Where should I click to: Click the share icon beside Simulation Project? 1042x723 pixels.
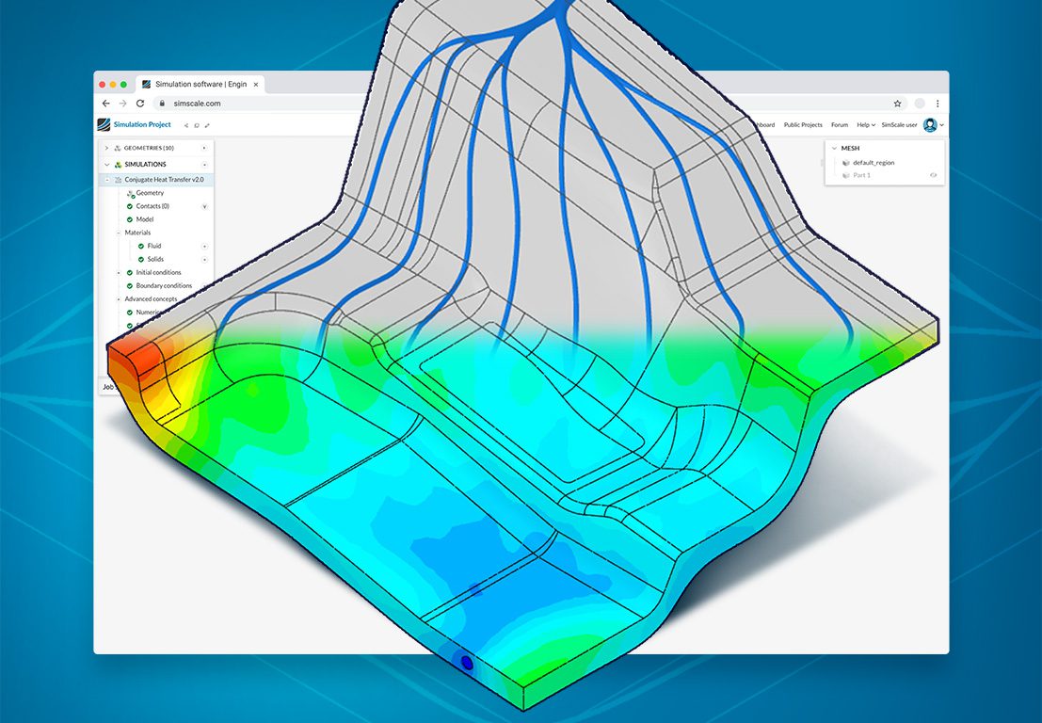[x=186, y=125]
